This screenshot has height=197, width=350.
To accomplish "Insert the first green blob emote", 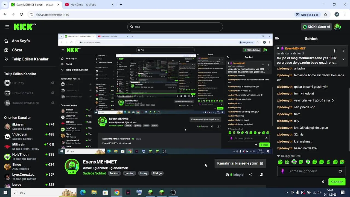I will 280,162.
